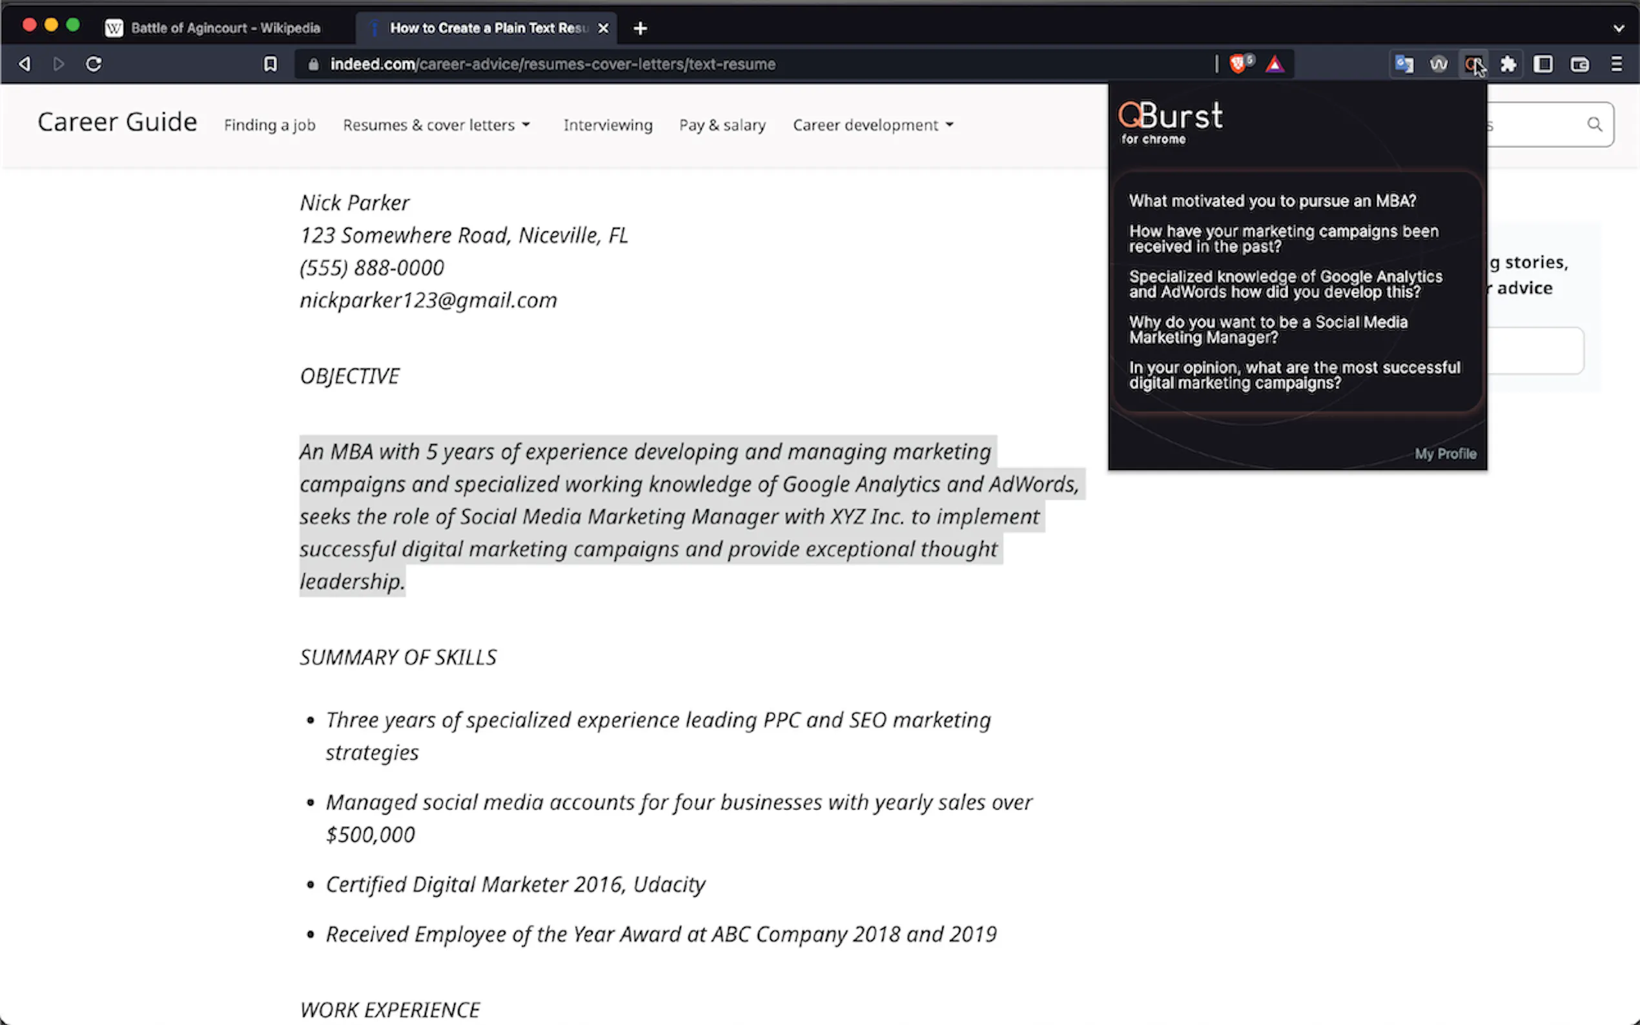Click the W extension icon in toolbar
This screenshot has width=1640, height=1025.
(x=1439, y=64)
